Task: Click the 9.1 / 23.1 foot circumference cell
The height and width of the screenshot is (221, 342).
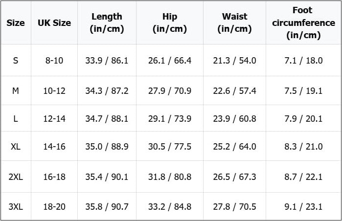Action: pyautogui.click(x=303, y=207)
